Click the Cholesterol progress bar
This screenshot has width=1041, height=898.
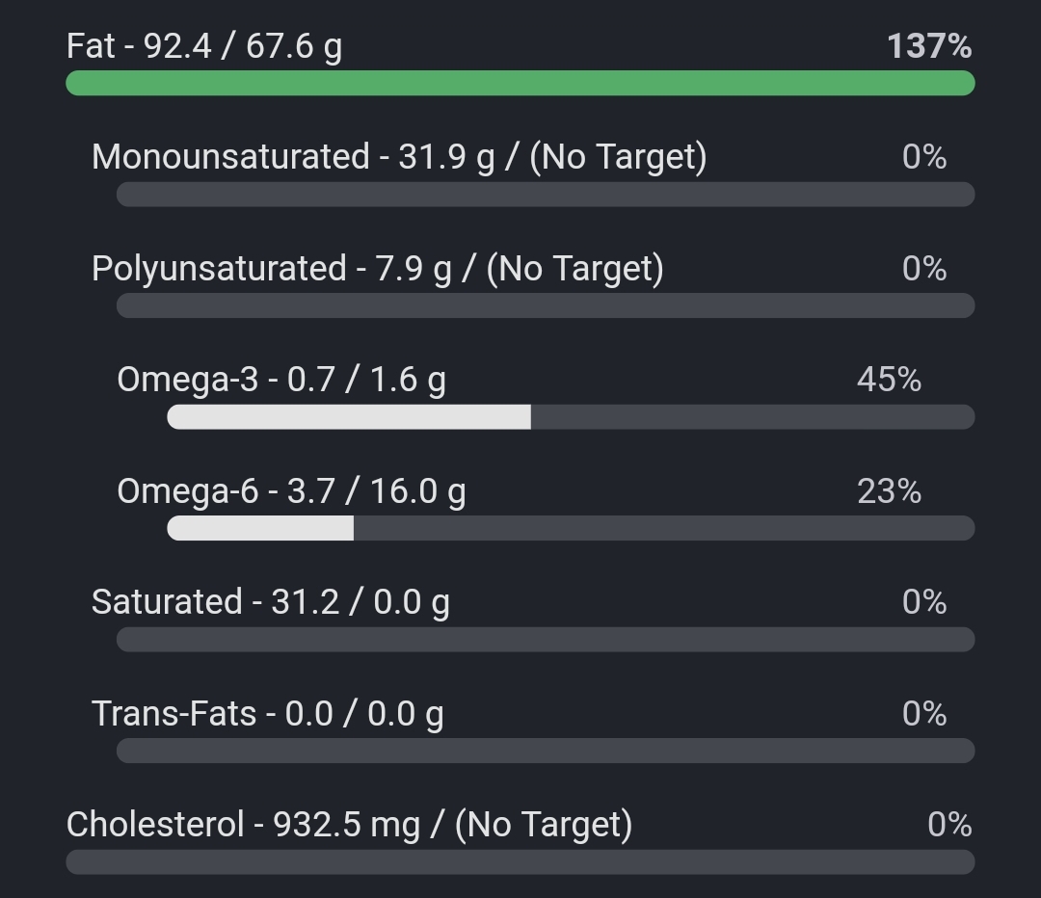point(520,862)
